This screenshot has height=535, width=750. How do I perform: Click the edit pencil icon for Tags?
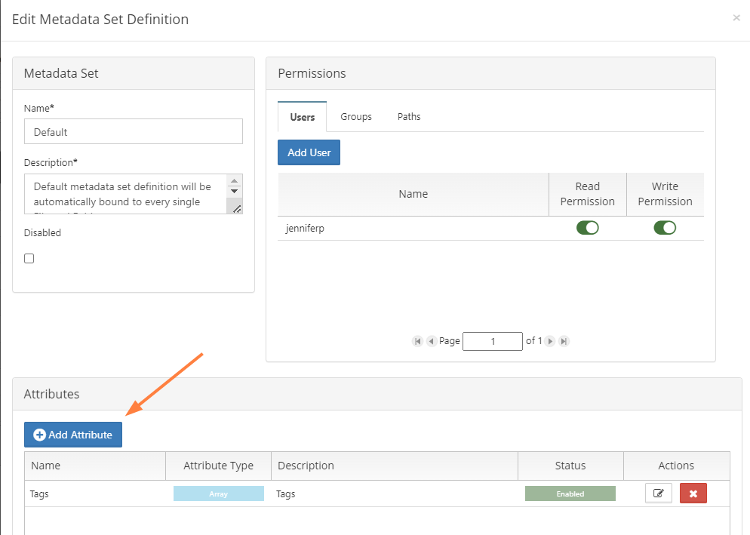pos(659,493)
